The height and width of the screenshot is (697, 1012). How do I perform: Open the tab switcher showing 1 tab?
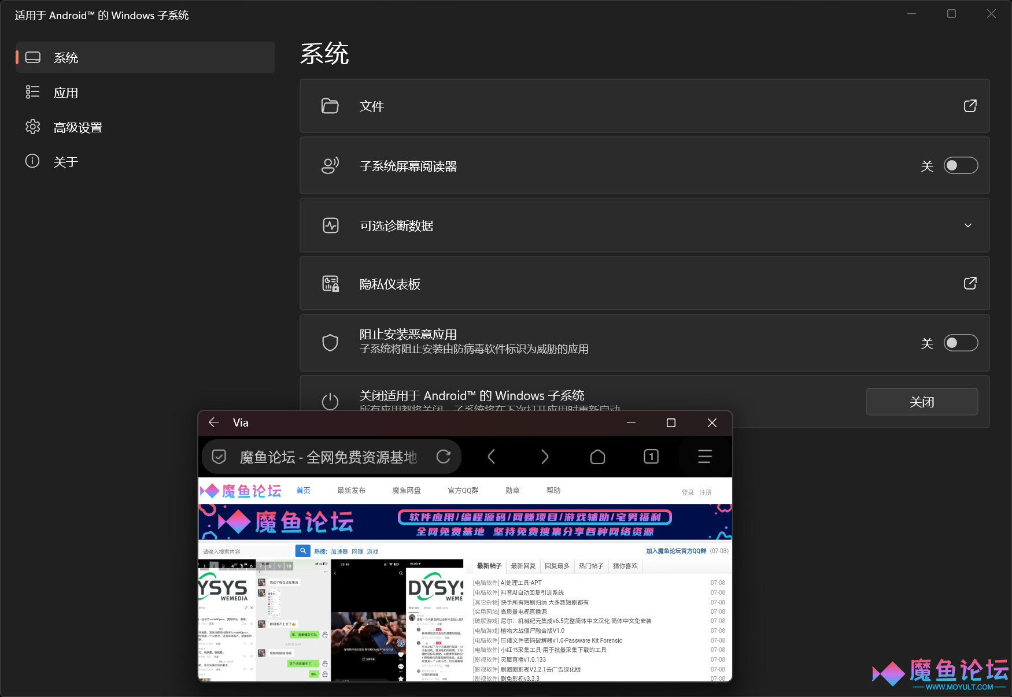point(651,457)
